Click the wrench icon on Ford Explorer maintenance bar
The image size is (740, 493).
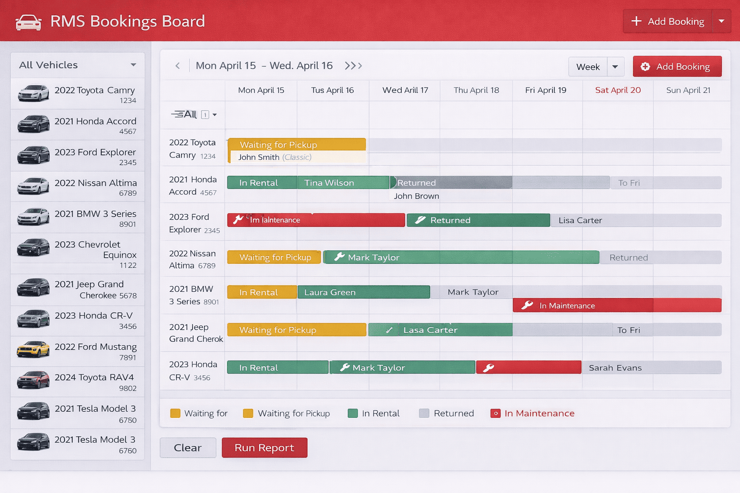(x=238, y=220)
